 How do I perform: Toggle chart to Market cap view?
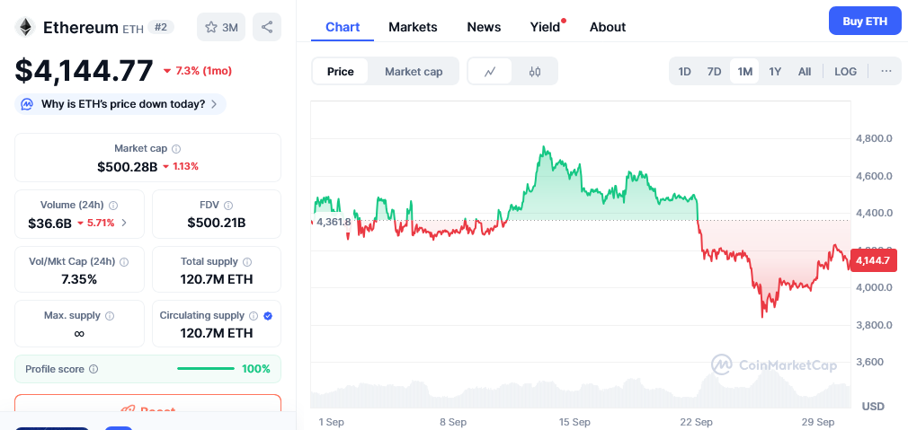pos(414,72)
